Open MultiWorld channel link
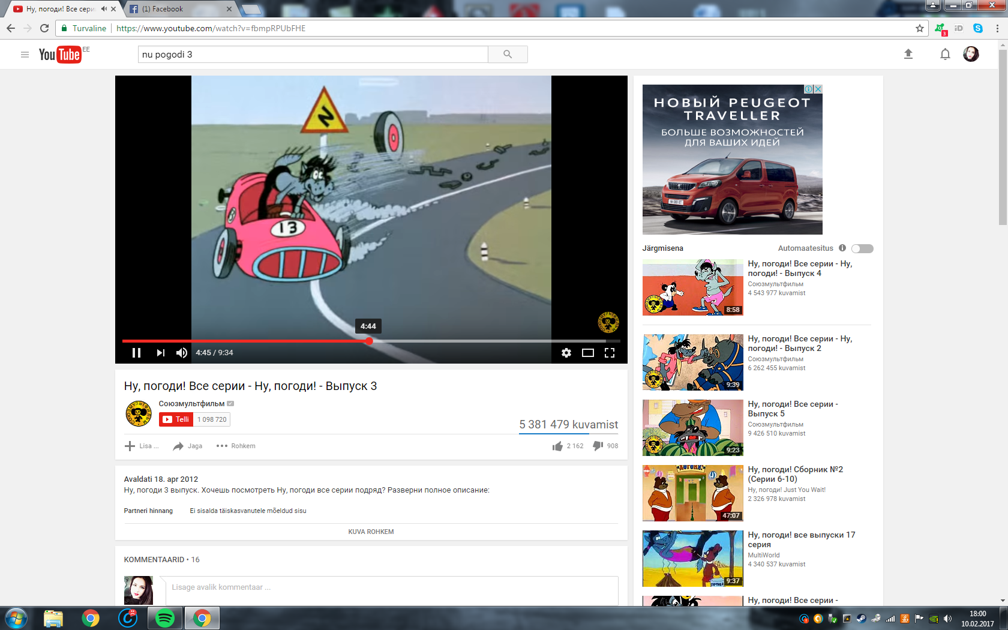This screenshot has width=1008, height=630. pyautogui.click(x=763, y=555)
